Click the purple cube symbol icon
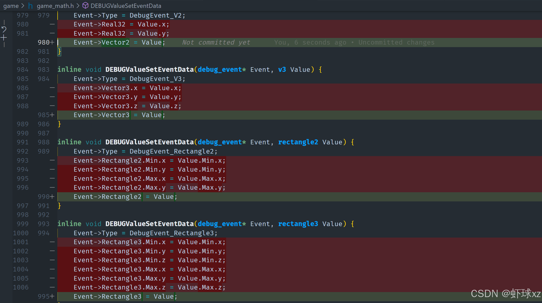 click(85, 6)
